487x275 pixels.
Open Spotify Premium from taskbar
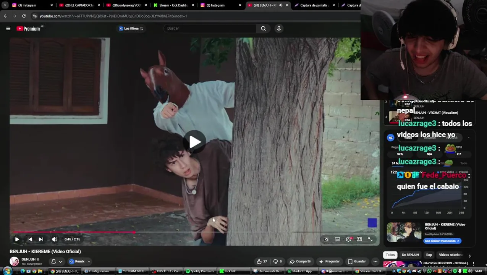pyautogui.click(x=200, y=271)
